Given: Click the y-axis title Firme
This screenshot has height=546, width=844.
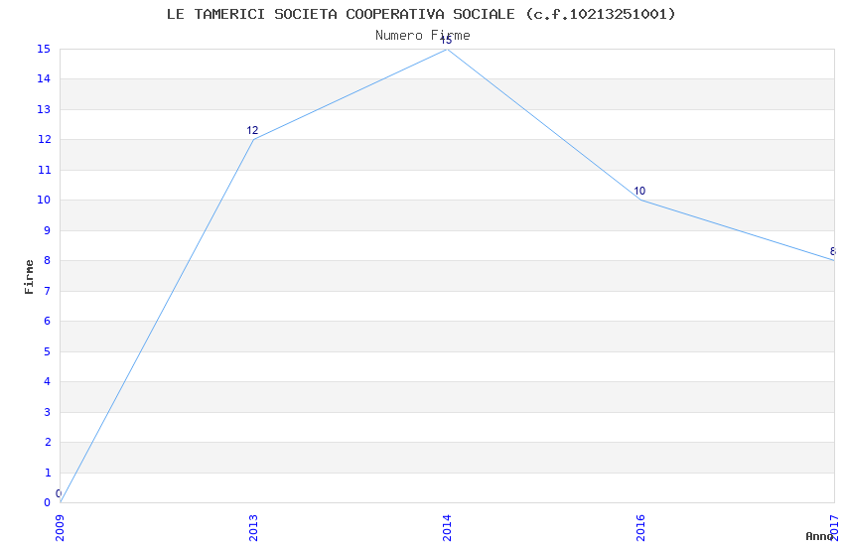Looking at the screenshot, I should 29,277.
